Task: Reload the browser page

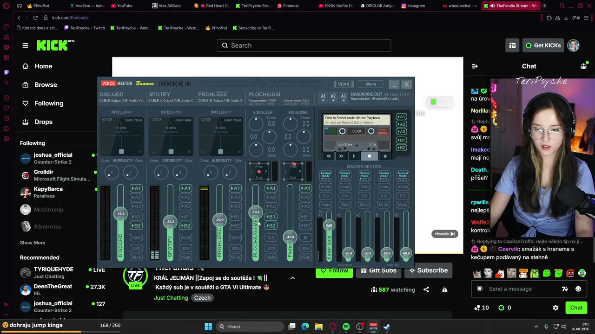Action: pyautogui.click(x=35, y=18)
